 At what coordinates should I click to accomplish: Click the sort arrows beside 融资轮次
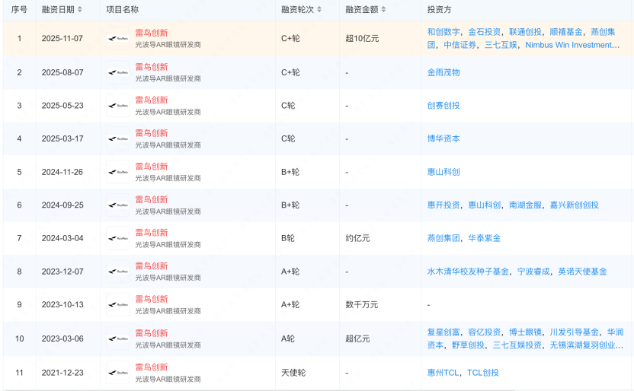(x=319, y=10)
